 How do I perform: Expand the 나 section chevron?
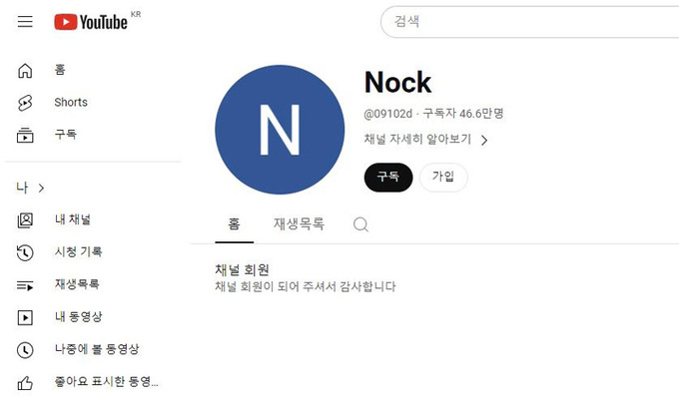[x=41, y=189]
